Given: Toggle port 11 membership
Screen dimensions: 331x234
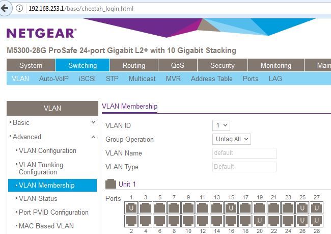Looking at the screenshot, I should pos(203,207).
